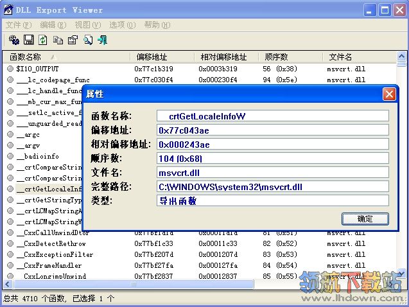Minimize the DLL Export Viewer window
This screenshot has height=307, width=409.
(x=369, y=10)
